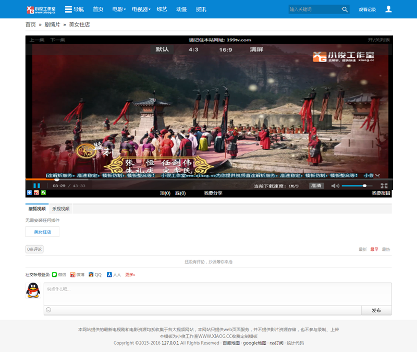Toggle the episode list with 开/关列表

click(379, 40)
